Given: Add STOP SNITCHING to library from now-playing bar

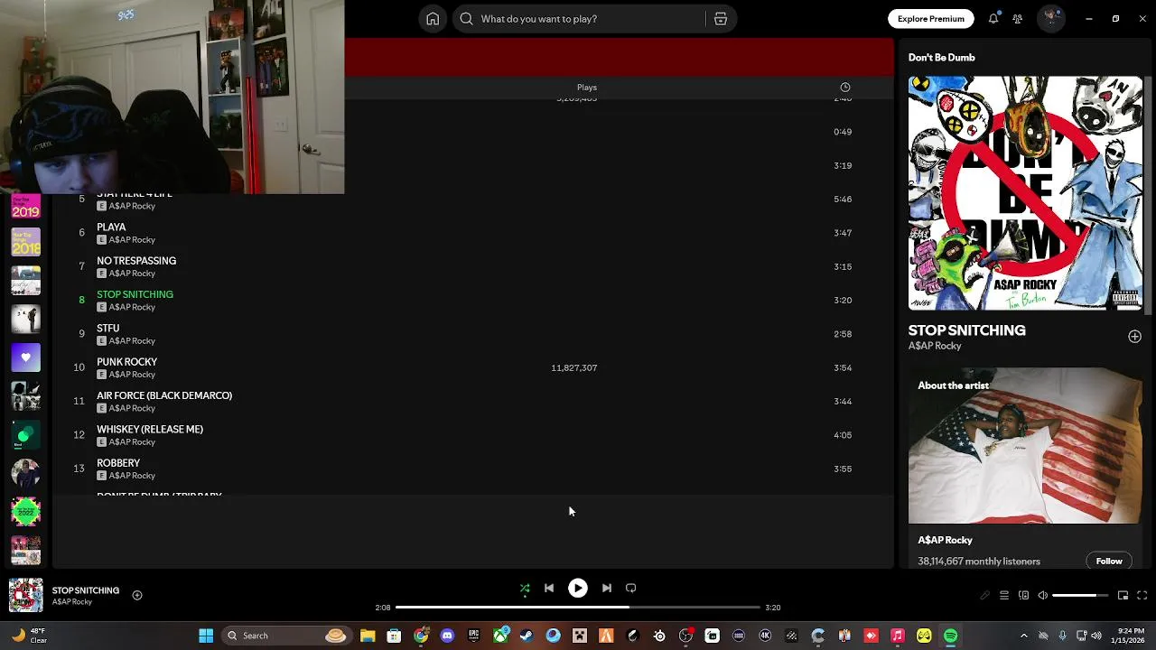Looking at the screenshot, I should tap(137, 595).
